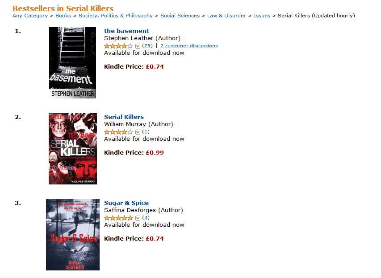Go to Any Category breadcrumb
381x278 pixels.
click(30, 16)
